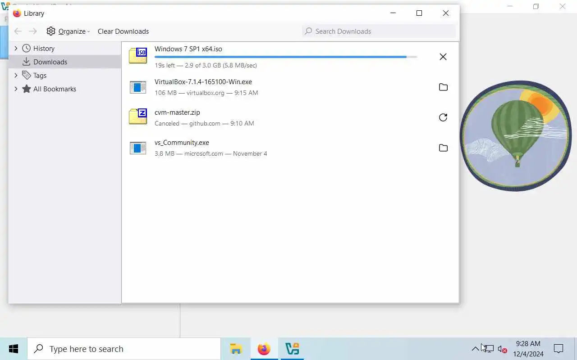Click the 'Canceled — github.com' status text

(204, 123)
